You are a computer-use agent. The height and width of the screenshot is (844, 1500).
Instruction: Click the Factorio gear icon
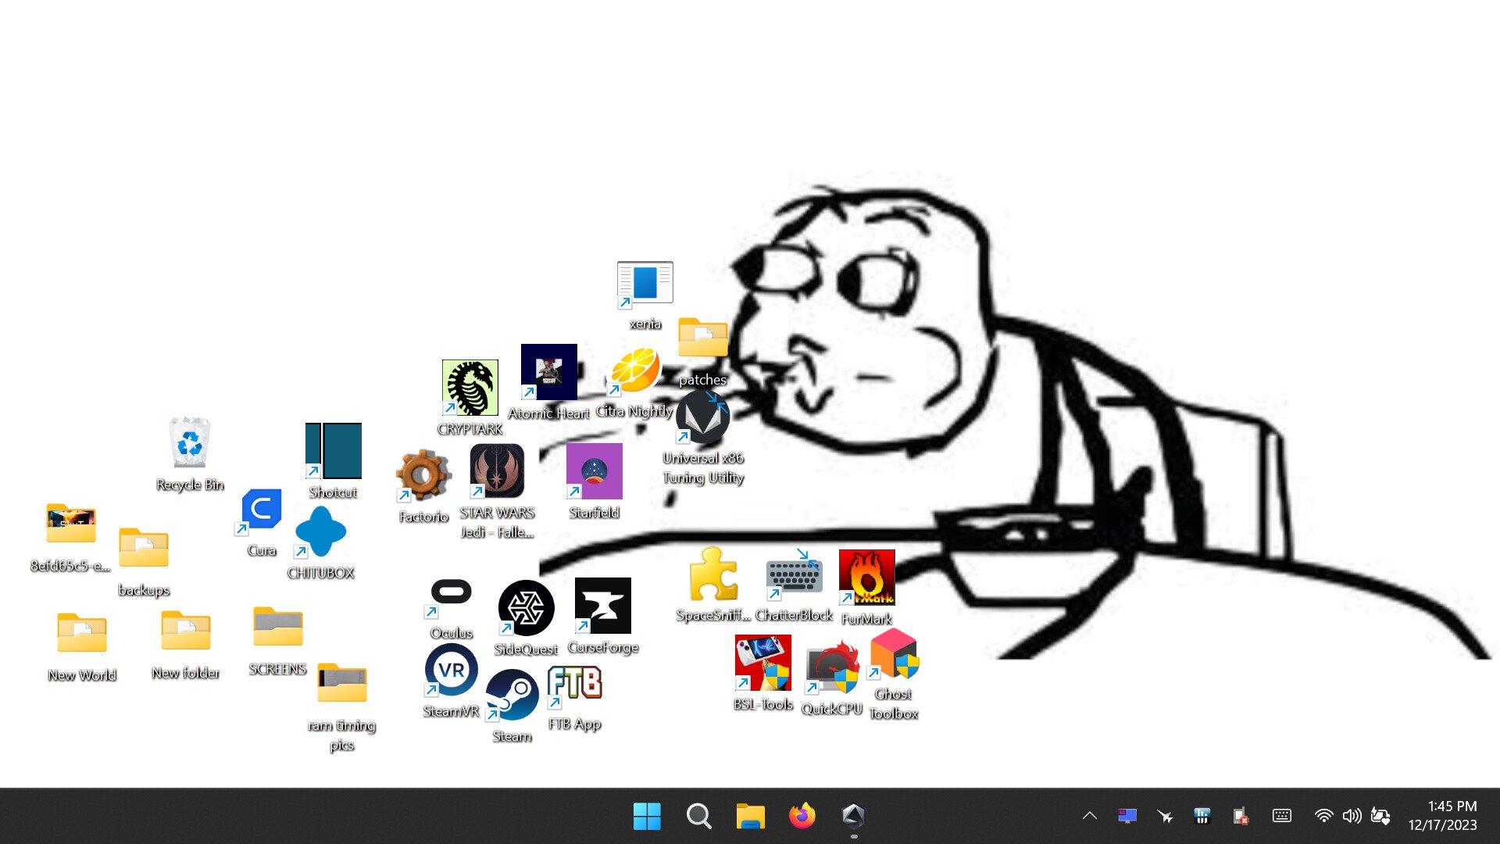tap(423, 475)
